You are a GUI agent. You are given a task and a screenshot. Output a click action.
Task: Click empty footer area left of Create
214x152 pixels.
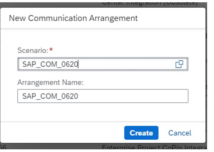(x=61, y=133)
